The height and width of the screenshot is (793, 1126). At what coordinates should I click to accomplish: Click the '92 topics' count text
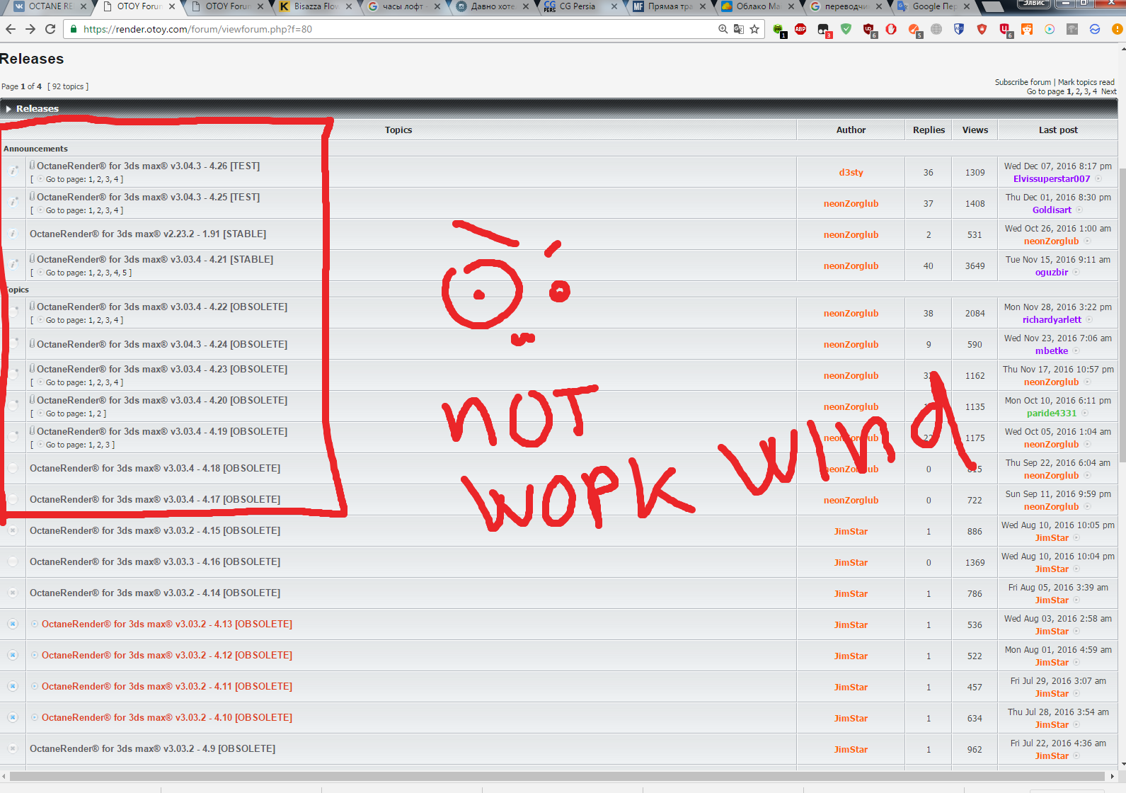(68, 86)
